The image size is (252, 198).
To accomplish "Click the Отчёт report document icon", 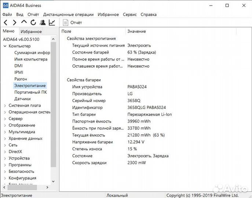I will click(65, 22).
